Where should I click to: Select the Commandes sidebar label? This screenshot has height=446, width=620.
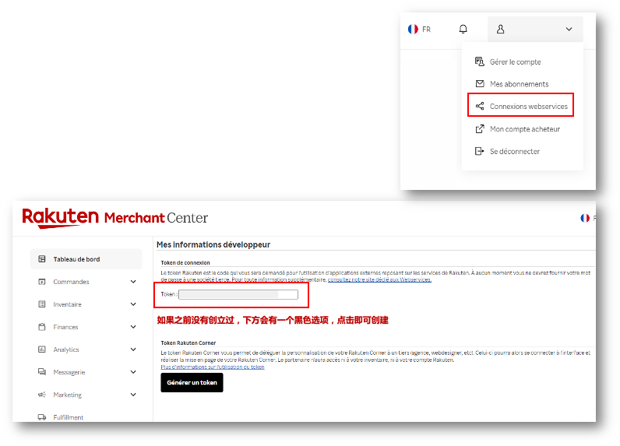[x=71, y=282]
